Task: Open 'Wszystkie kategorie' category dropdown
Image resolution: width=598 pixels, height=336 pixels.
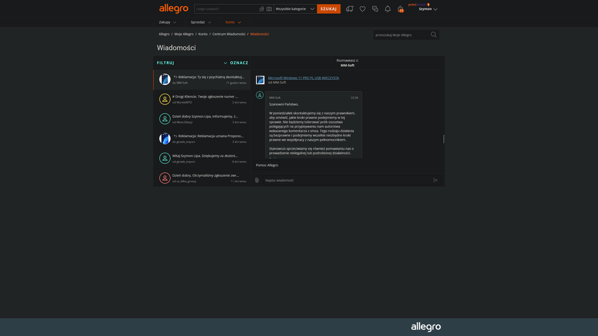Action: [295, 9]
